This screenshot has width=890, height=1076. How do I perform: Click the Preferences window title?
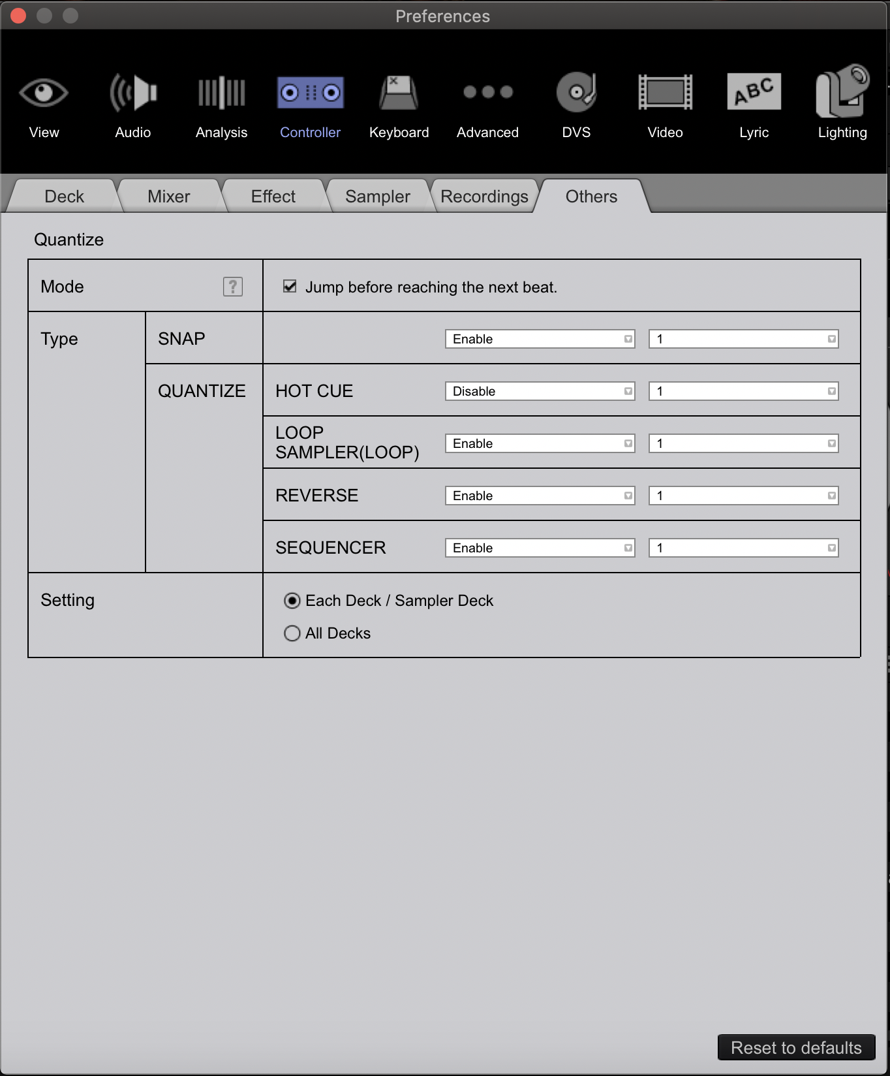(x=442, y=16)
